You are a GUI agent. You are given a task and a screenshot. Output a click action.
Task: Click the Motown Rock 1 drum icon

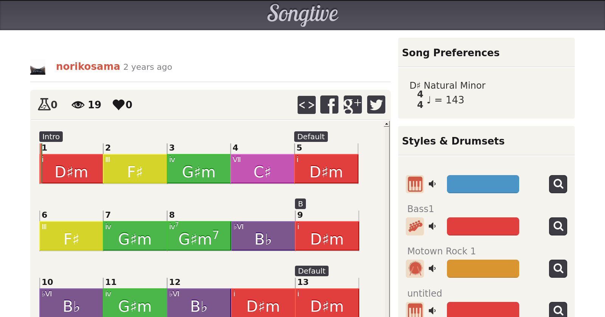(x=415, y=269)
